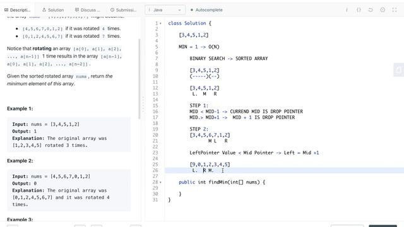Click 'minimum element of this array.' italic text
This screenshot has height=227, width=404.
tap(40, 84)
